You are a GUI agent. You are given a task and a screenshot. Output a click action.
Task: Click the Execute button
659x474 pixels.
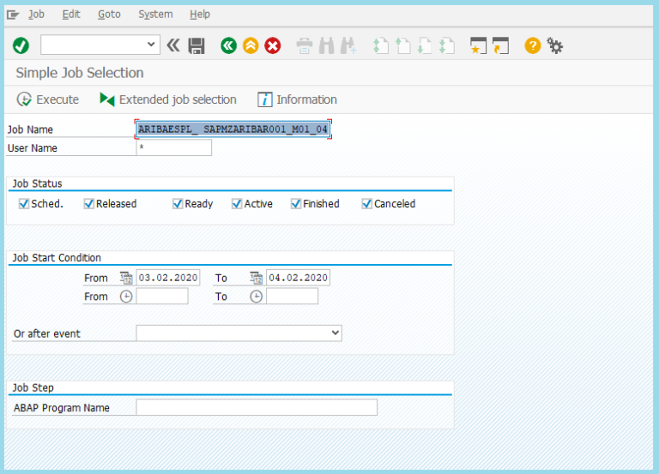(x=47, y=99)
